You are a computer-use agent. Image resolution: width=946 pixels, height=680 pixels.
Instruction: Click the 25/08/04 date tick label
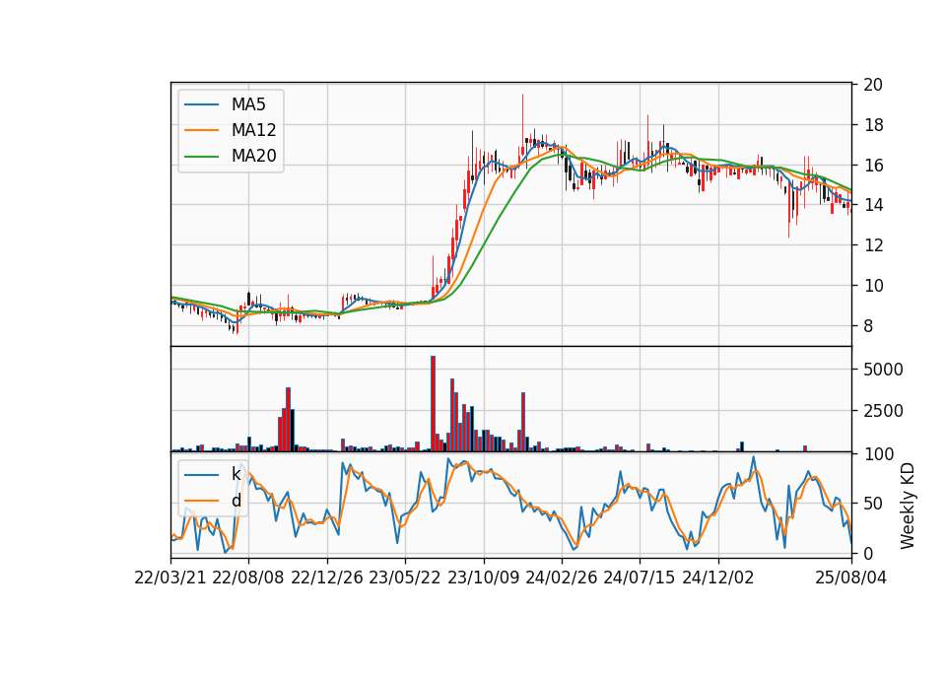pos(851,578)
